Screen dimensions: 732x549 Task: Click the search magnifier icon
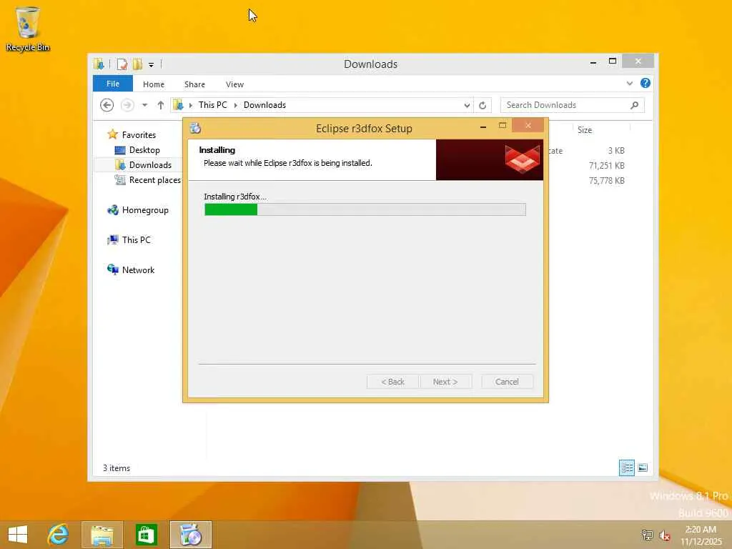(635, 105)
